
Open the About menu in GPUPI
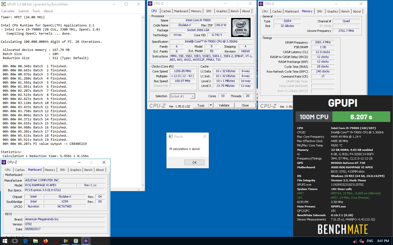point(49,11)
